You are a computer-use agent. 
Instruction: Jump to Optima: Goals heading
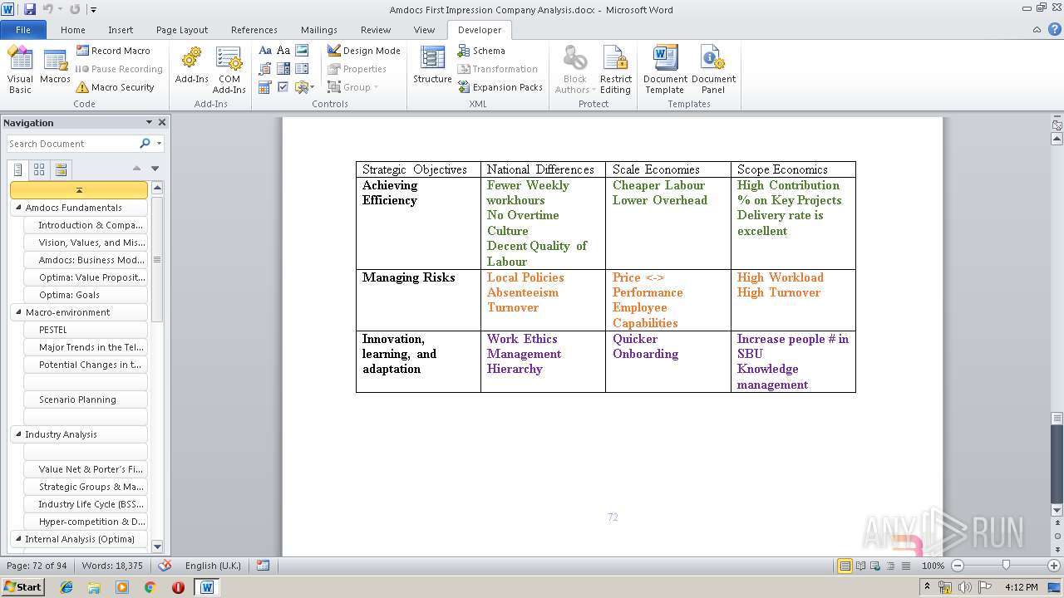86,295
